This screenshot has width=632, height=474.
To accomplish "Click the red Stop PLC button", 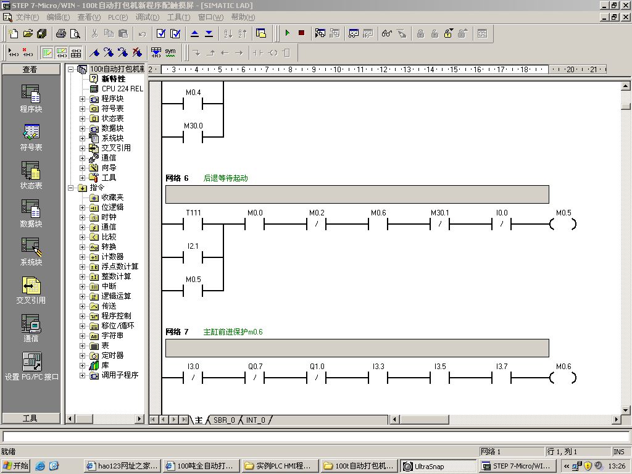I will pos(301,33).
